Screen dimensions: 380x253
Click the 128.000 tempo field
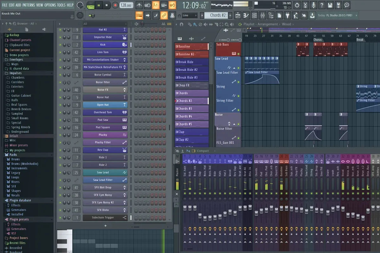126,5
